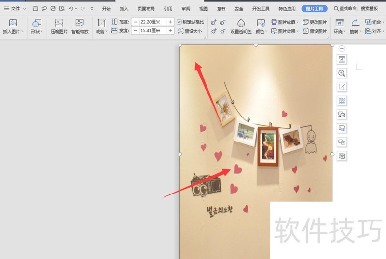Image resolution: width=386 pixels, height=259 pixels.
Task: Click the bottom swap picture icon in floating toolbar
Action: 342,156
